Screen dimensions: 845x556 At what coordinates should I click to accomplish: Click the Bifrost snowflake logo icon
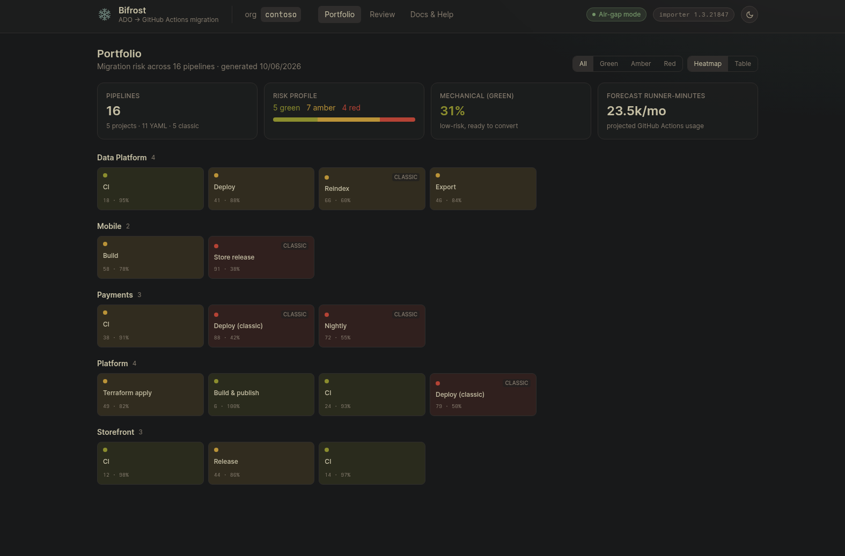tap(105, 14)
